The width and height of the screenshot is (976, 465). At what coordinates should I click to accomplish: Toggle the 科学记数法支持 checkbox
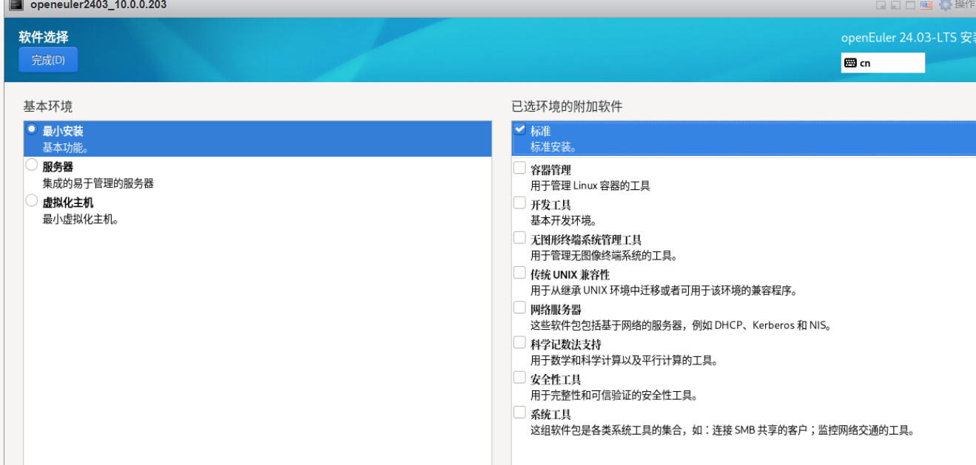click(x=519, y=342)
